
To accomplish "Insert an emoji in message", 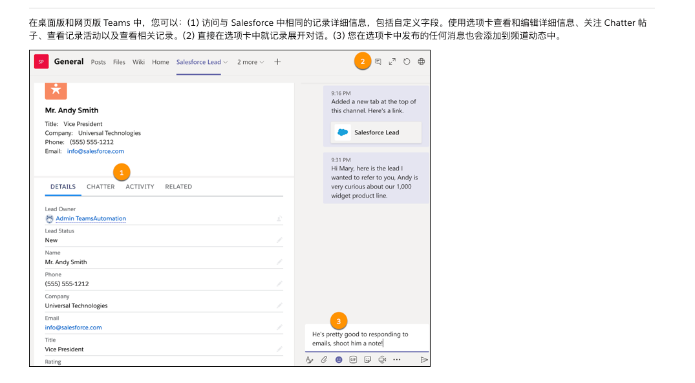I will 339,360.
